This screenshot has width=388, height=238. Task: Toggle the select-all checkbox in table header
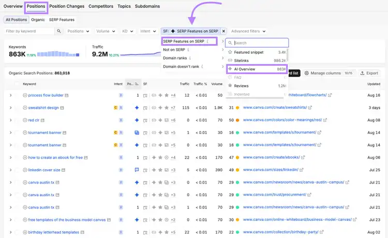tap(17, 84)
